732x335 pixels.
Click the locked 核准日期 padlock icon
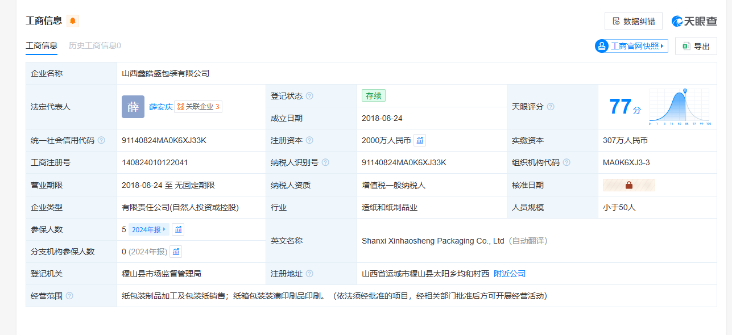(629, 185)
